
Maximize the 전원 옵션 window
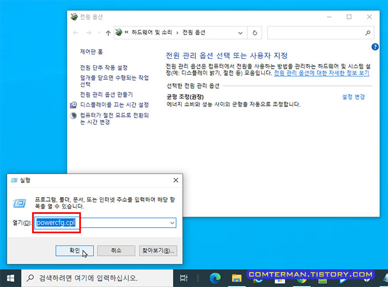(x=349, y=17)
